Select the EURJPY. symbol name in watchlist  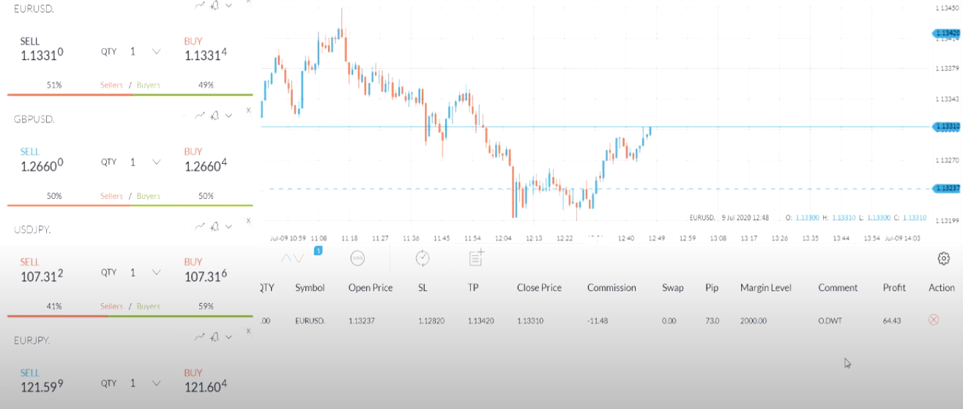point(31,340)
